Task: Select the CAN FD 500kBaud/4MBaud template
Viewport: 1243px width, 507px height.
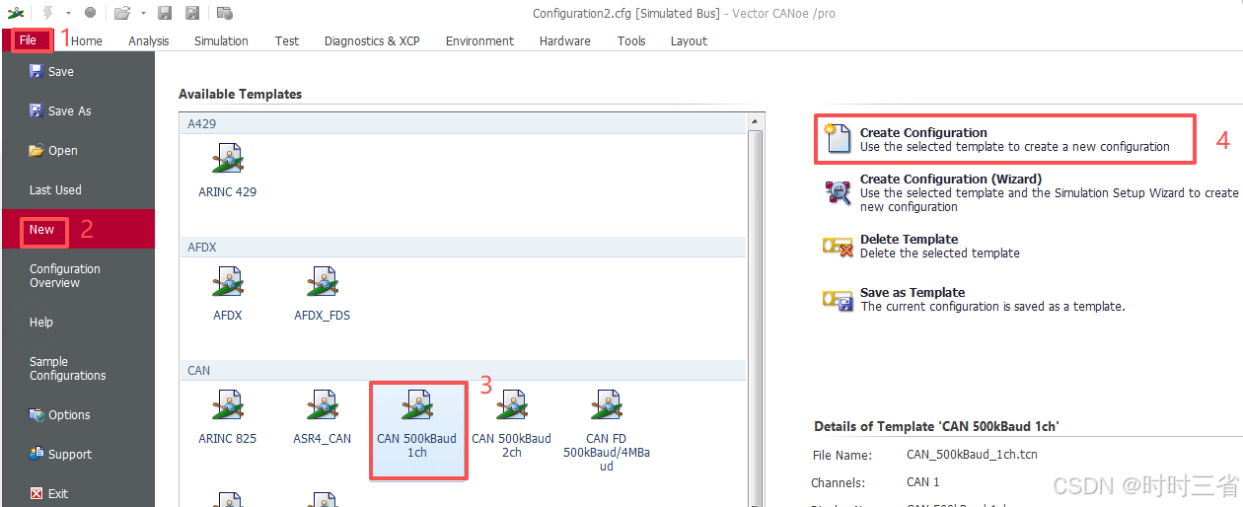Action: tap(607, 431)
